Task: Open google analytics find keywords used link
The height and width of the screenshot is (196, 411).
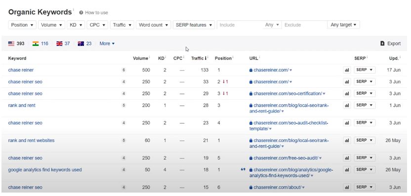Action: pos(45,170)
